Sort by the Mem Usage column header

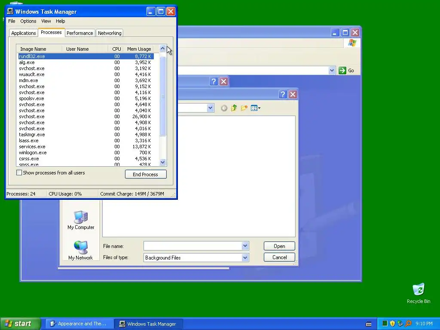pyautogui.click(x=139, y=49)
